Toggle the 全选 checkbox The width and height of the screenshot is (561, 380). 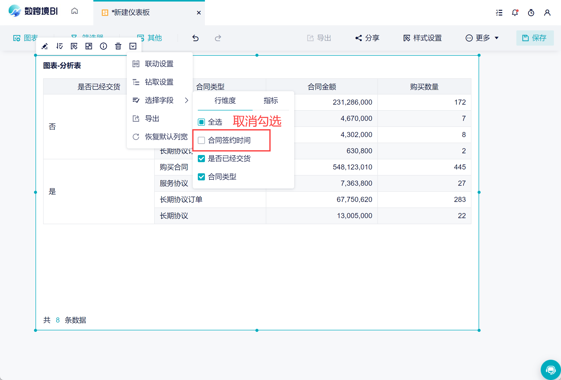coord(201,122)
